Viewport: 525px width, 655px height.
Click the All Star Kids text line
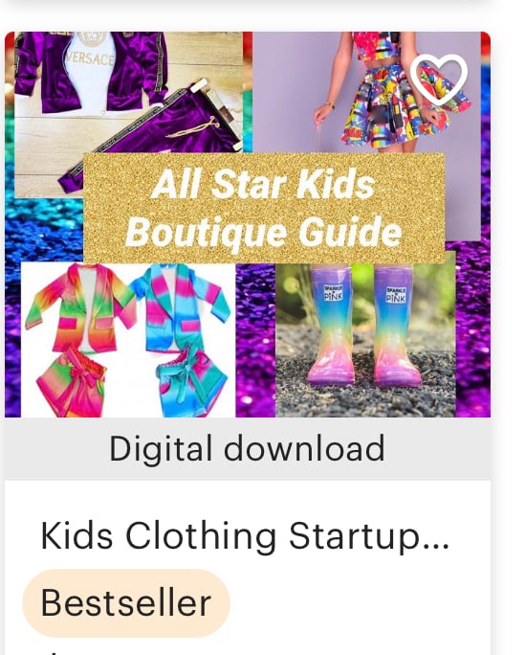pos(264,184)
